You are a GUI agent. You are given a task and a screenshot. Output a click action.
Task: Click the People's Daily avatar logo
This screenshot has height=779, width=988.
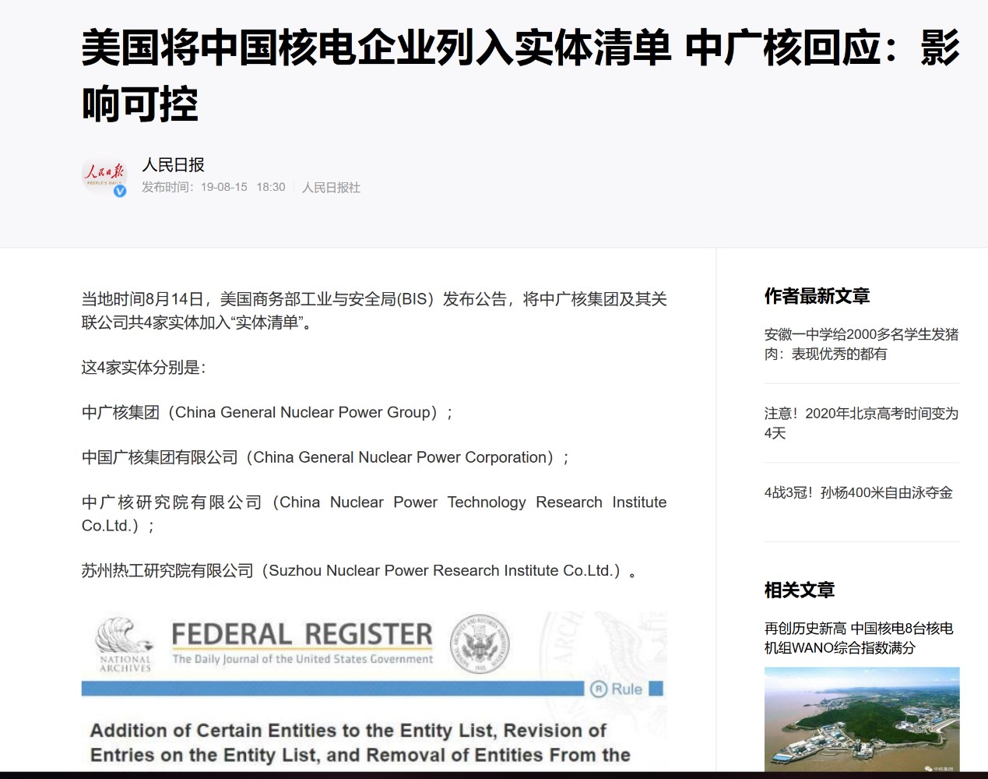[104, 174]
